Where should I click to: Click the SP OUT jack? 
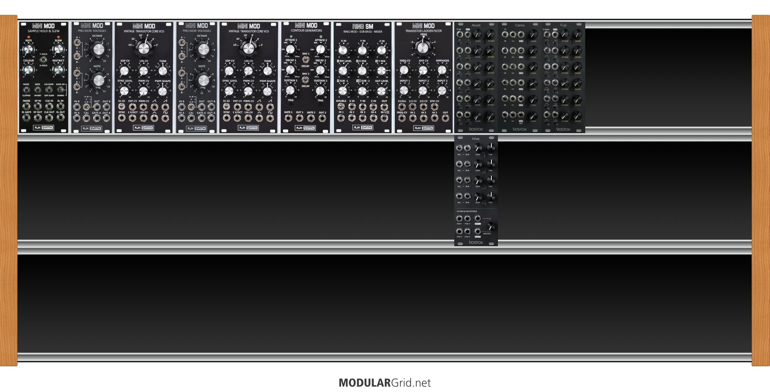[x=38, y=118]
